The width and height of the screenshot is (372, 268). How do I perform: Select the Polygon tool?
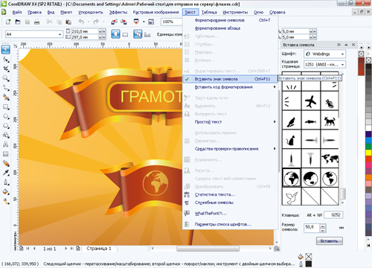(x=6, y=126)
